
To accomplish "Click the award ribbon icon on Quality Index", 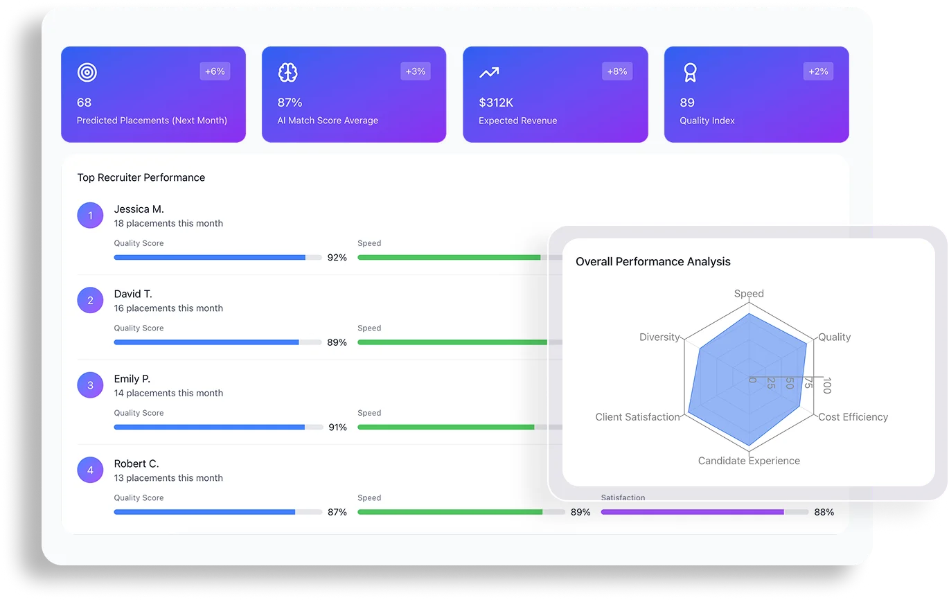I will [690, 72].
